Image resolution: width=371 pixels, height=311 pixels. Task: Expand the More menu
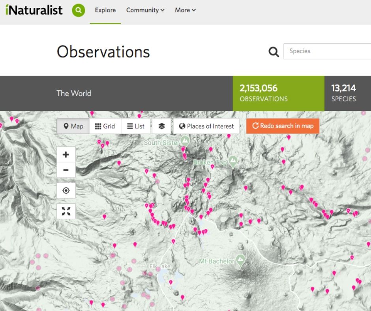tap(185, 10)
